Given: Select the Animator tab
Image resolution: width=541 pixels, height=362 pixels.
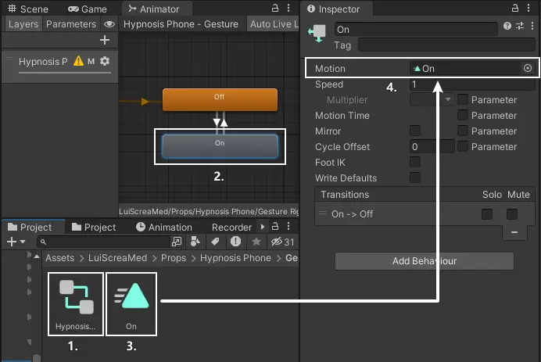Looking at the screenshot, I should coord(153,9).
